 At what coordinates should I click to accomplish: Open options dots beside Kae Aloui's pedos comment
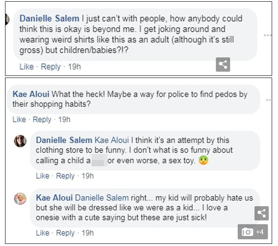[268, 99]
